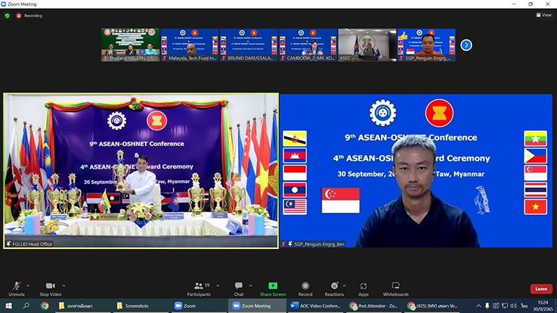
Task: Click the red Leave button
Action: 541,289
